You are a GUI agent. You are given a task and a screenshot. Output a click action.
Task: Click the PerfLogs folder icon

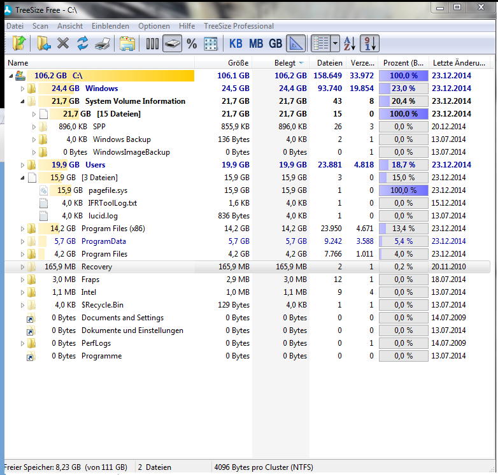pyautogui.click(x=31, y=343)
